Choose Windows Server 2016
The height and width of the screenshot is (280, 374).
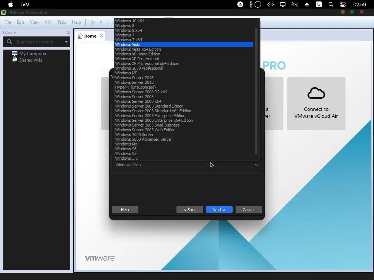pos(184,78)
